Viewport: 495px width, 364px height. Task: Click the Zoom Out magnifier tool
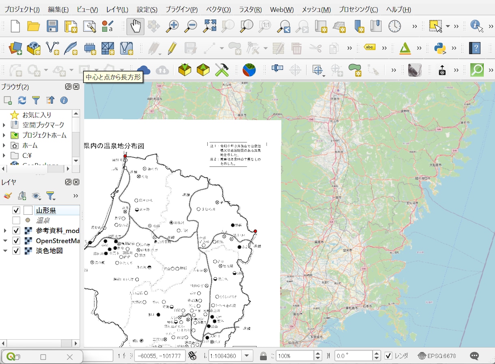click(x=190, y=27)
